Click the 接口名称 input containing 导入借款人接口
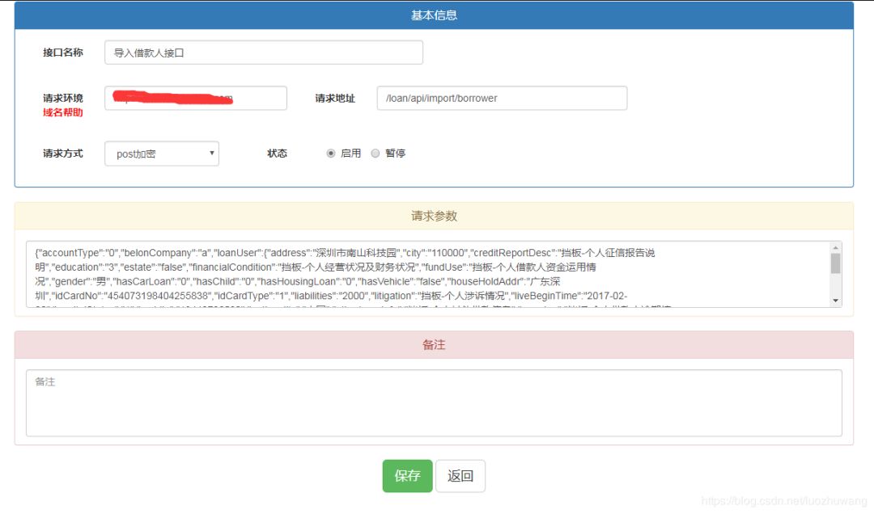This screenshot has width=874, height=514. [x=263, y=52]
